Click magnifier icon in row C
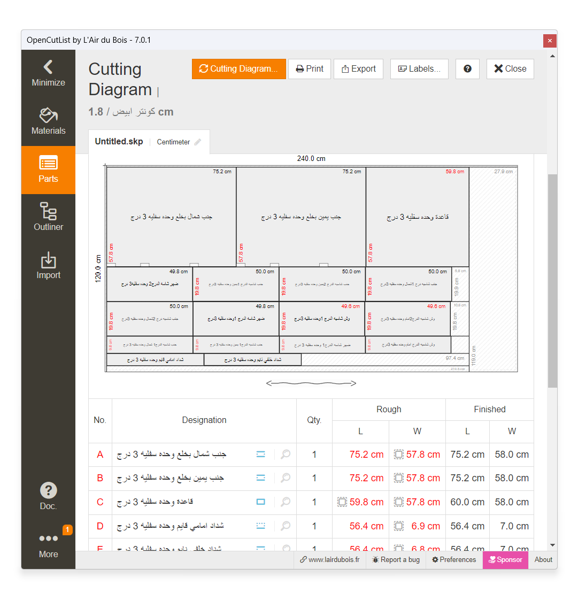The width and height of the screenshot is (578, 608). [286, 502]
